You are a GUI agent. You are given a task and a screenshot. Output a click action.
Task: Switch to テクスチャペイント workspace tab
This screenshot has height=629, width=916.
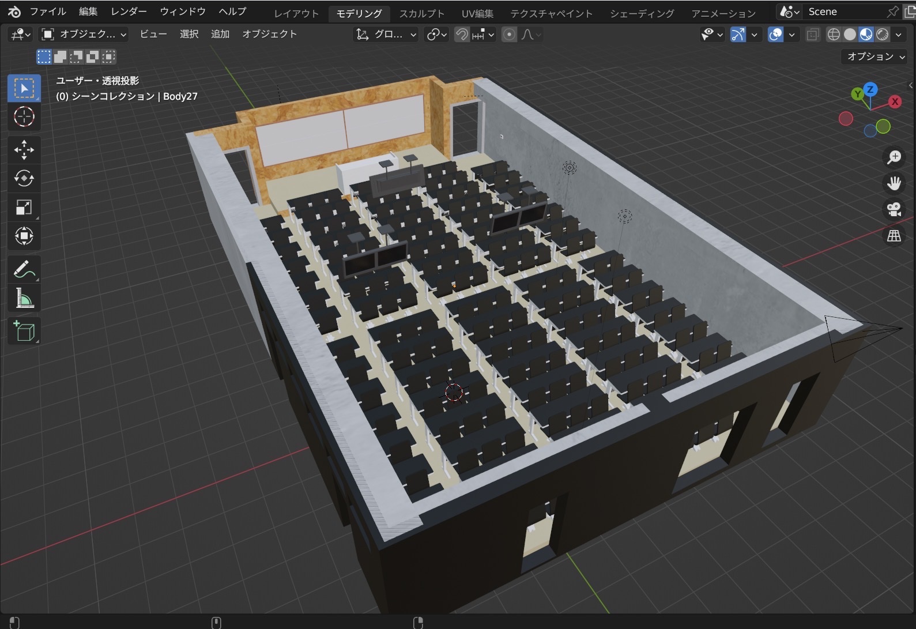(x=551, y=13)
